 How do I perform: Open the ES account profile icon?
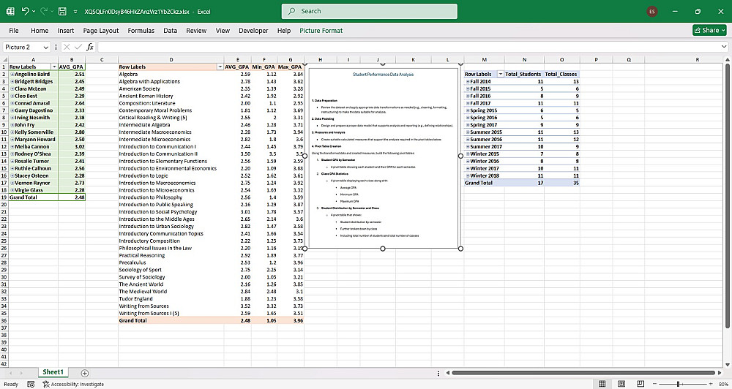(x=652, y=12)
